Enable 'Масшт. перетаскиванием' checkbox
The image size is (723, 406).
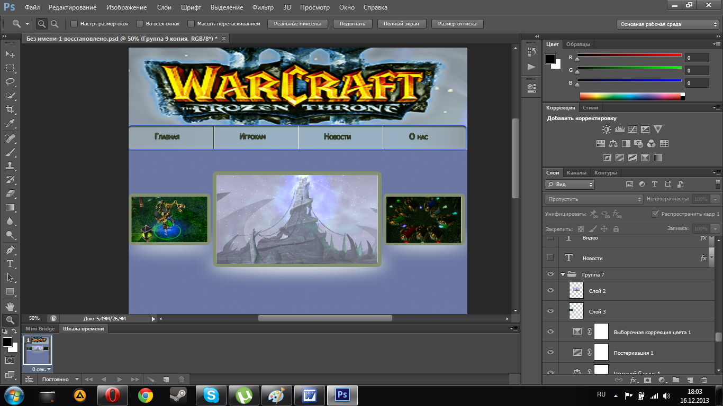[191, 24]
